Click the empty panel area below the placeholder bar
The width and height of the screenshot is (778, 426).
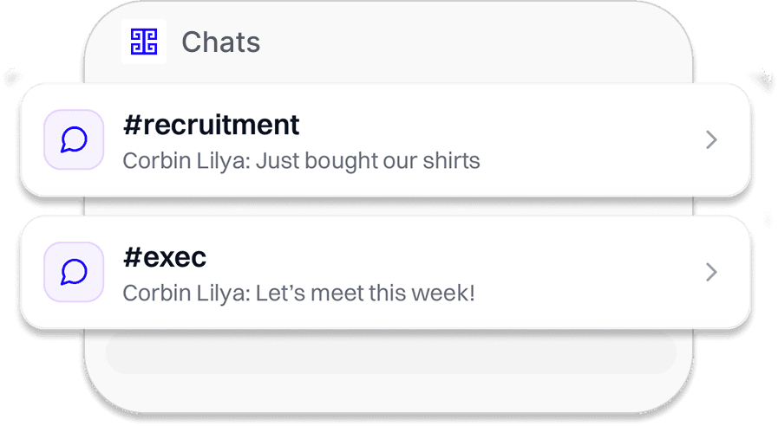[390, 391]
